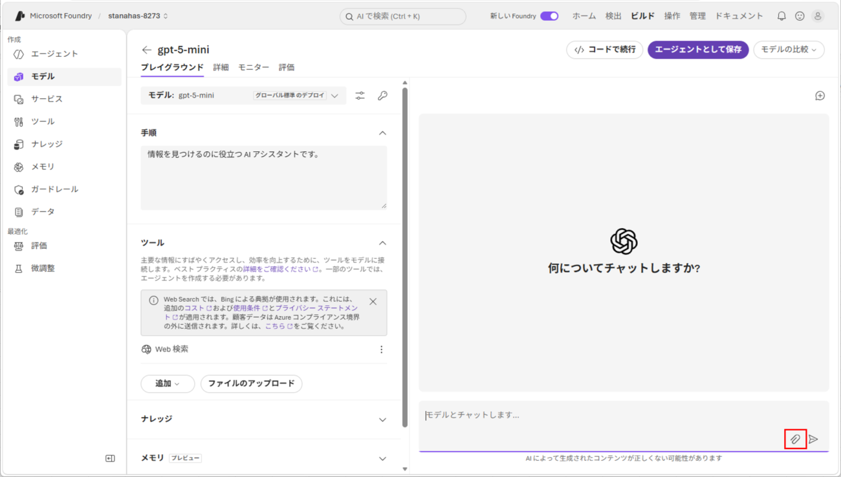The height and width of the screenshot is (477, 841).
Task: Switch to the モニター tab
Action: point(254,67)
